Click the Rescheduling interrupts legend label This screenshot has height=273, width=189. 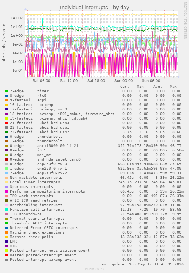(36, 205)
